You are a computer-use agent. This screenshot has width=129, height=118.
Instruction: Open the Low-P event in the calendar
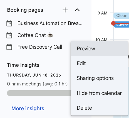tap(121, 24)
